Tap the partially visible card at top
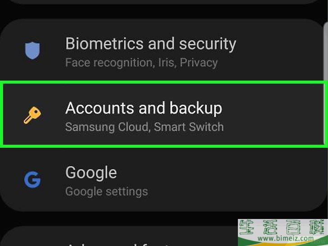This screenshot has width=328, height=246. [x=163, y=2]
